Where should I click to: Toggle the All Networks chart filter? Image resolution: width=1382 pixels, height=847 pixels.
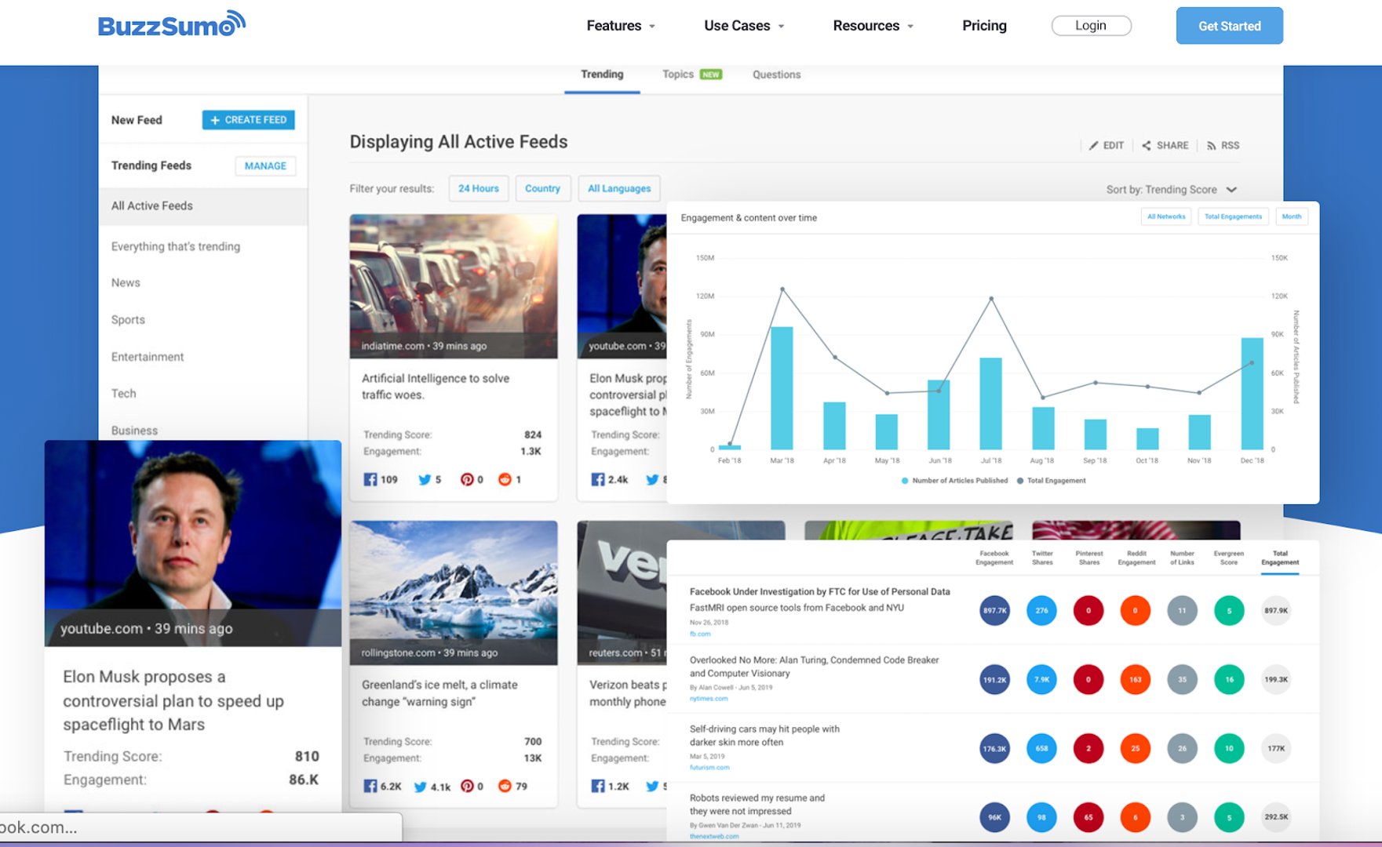pyautogui.click(x=1165, y=217)
